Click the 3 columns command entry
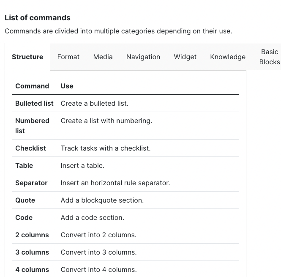Viewport: 281px width, 277px height. (x=32, y=252)
